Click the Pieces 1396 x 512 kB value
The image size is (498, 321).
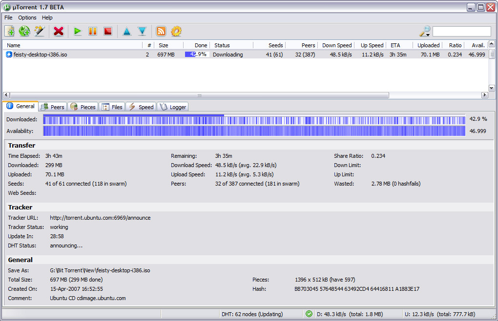tap(325, 280)
